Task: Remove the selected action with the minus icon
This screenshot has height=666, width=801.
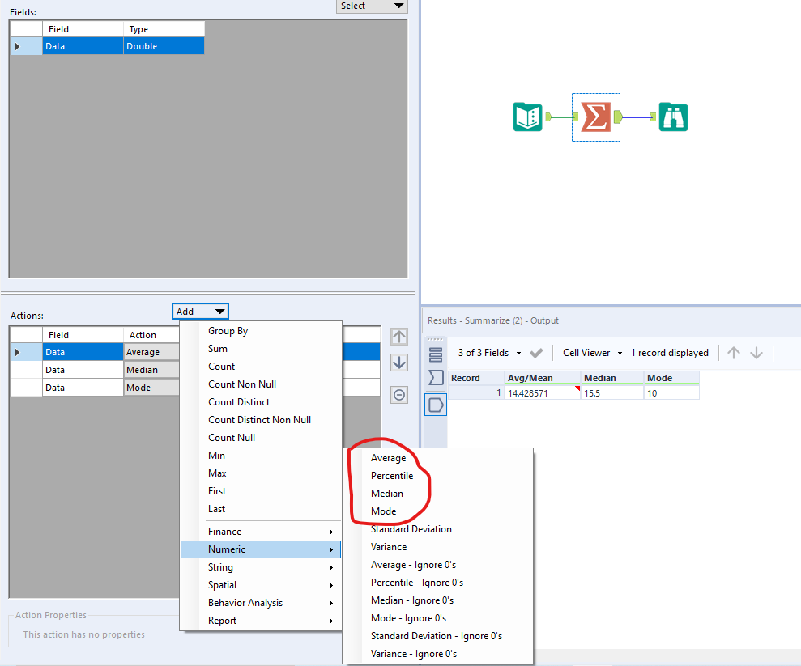Action: [x=398, y=394]
